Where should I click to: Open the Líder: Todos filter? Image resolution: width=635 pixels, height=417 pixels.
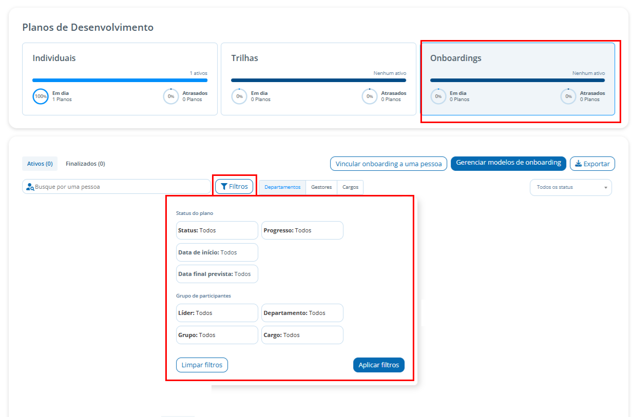217,313
